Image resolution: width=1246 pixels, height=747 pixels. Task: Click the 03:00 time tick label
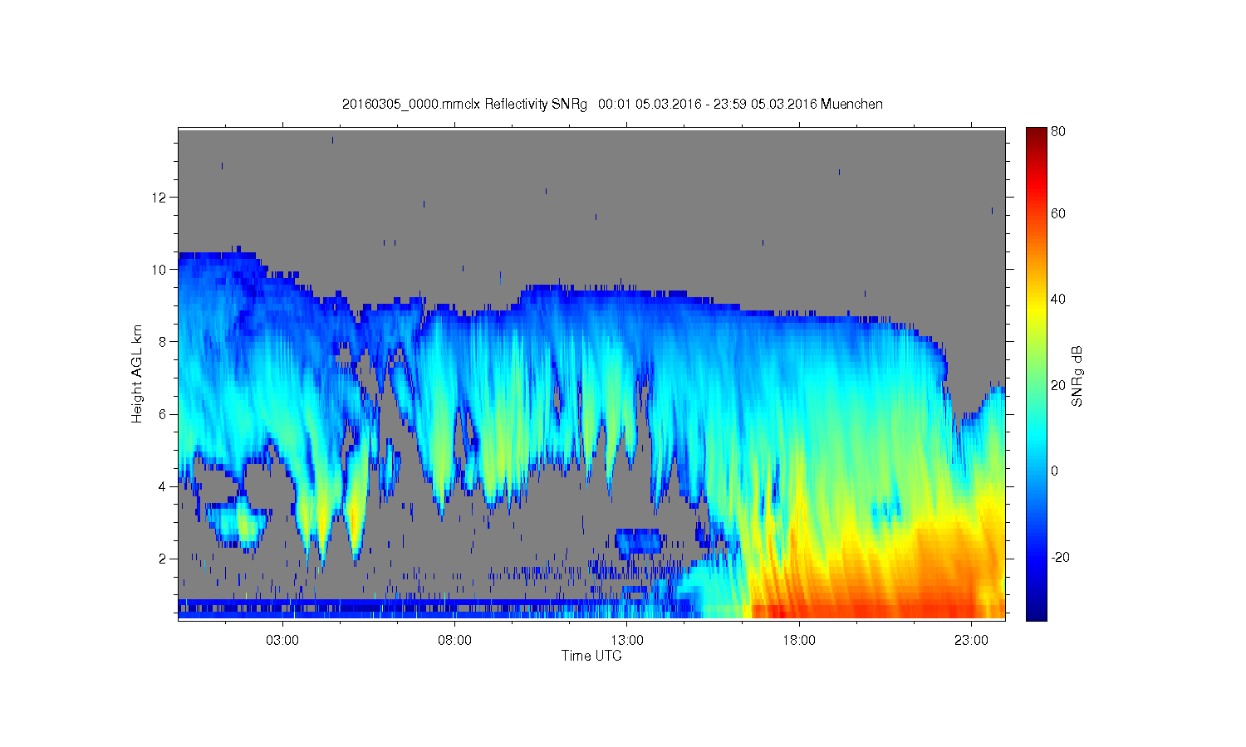coord(282,641)
